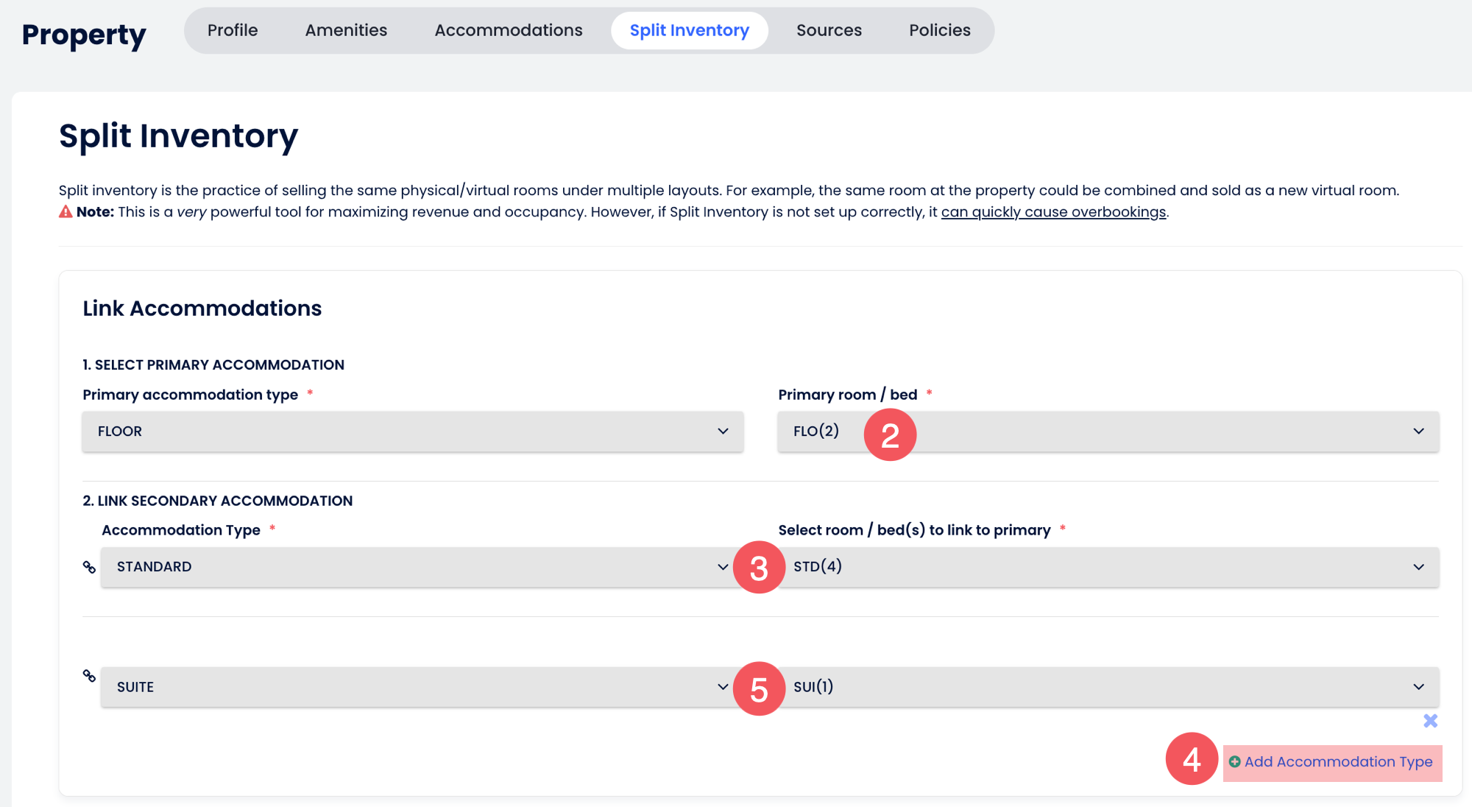Go to the Policies tab
This screenshot has height=807, width=1472.
click(939, 30)
